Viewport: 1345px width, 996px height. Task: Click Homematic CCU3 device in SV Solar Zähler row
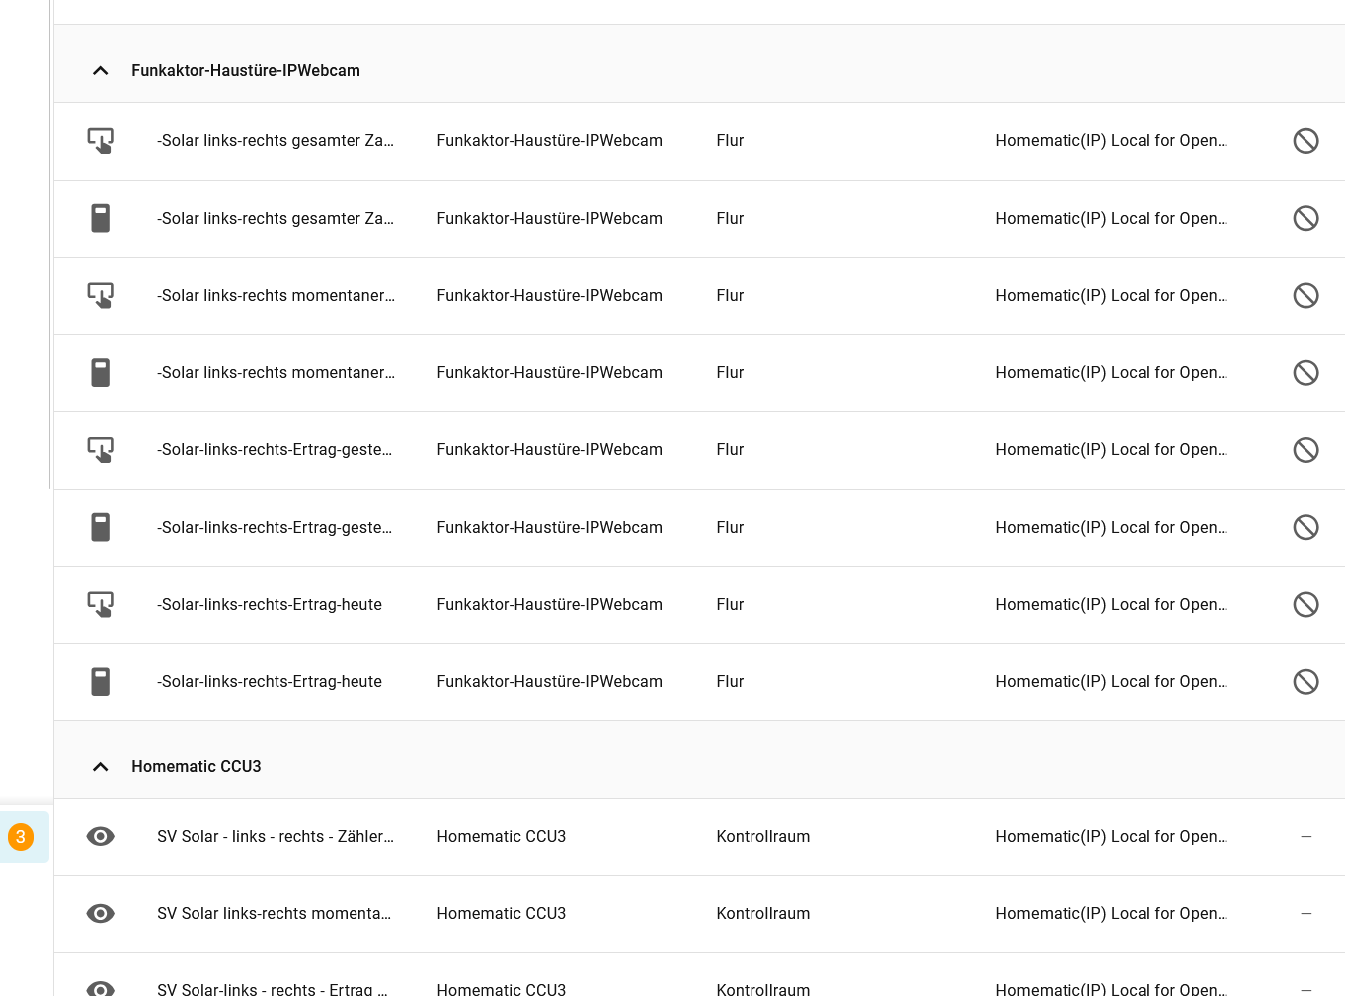501,836
